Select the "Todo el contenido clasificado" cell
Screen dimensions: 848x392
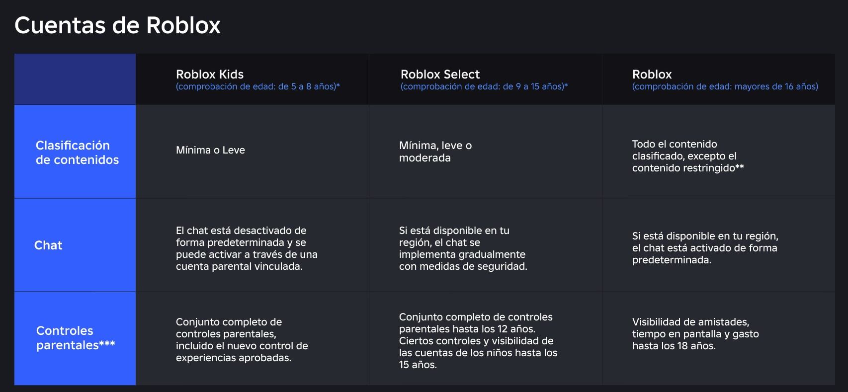pos(687,156)
